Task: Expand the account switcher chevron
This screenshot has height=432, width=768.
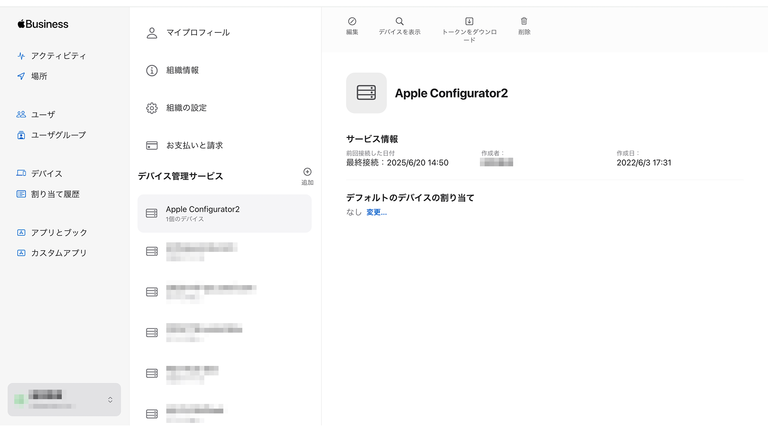Action: click(x=110, y=400)
